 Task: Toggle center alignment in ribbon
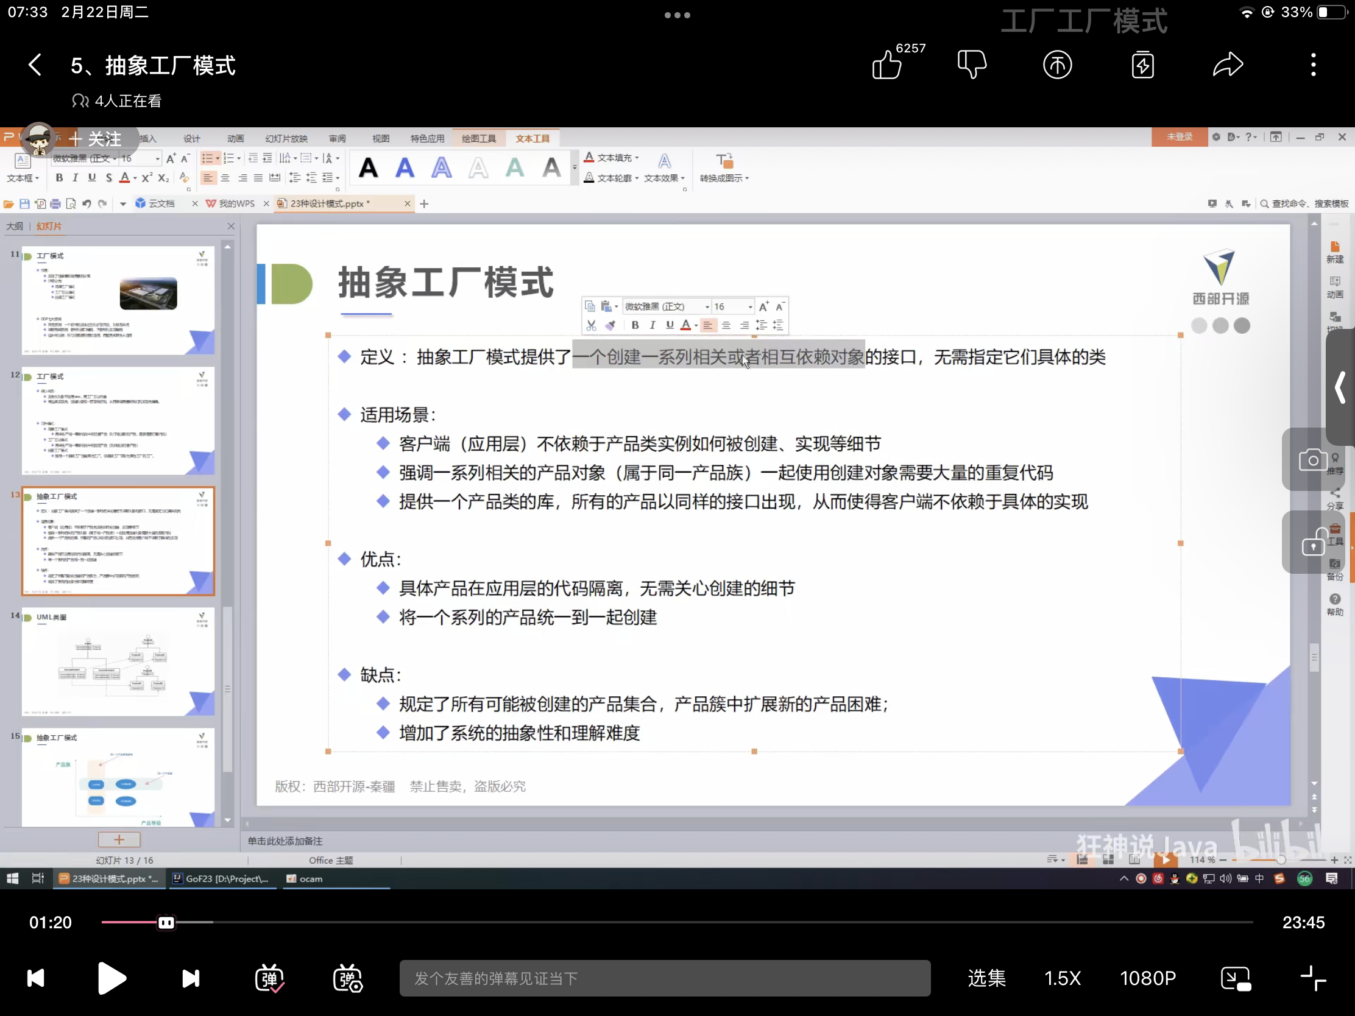(225, 178)
